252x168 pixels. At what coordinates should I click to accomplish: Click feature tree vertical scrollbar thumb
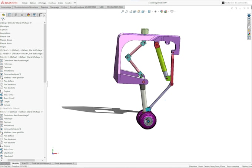tap(45, 53)
